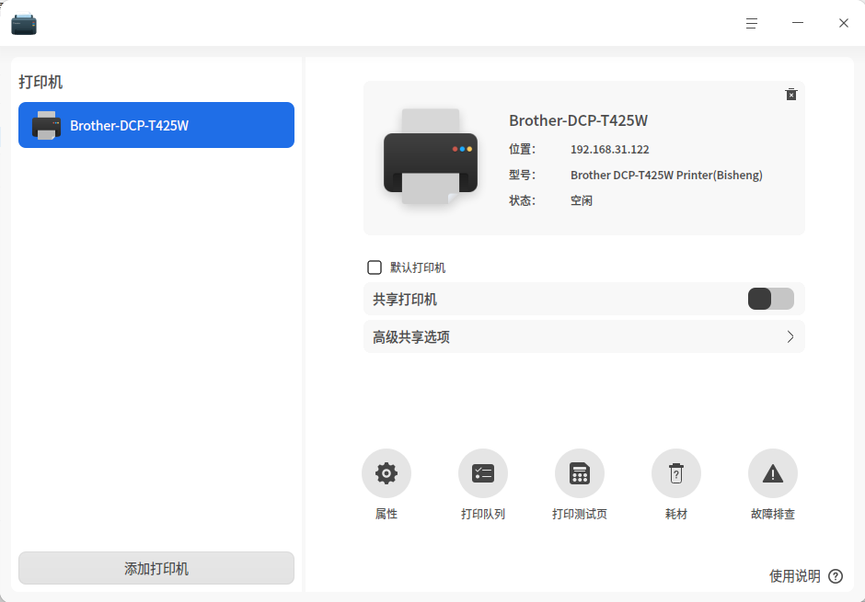Click model text Brother DCP-T425W Printer(Bisheng)
Screen dimensions: 865x602
666,176
